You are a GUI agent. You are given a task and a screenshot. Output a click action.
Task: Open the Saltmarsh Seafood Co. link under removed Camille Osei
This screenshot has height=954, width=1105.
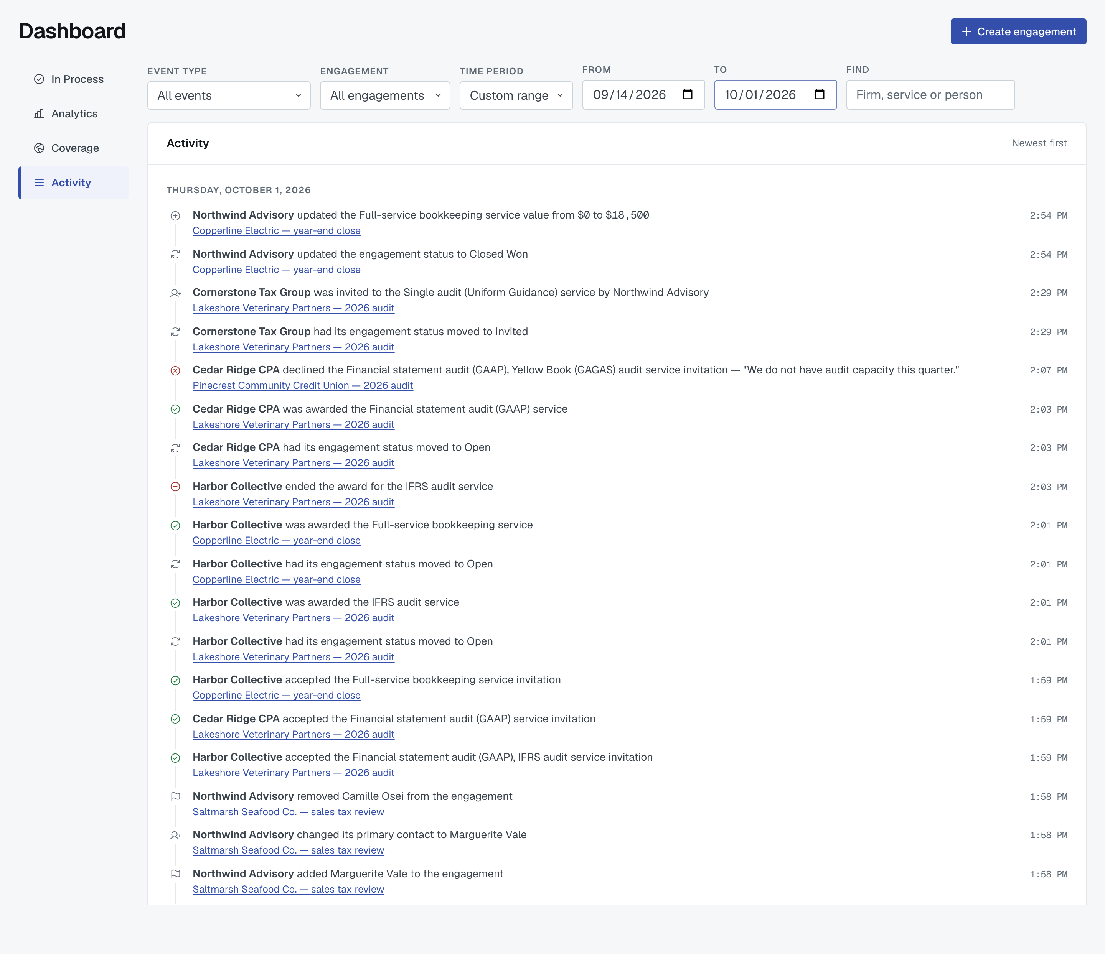tap(288, 812)
